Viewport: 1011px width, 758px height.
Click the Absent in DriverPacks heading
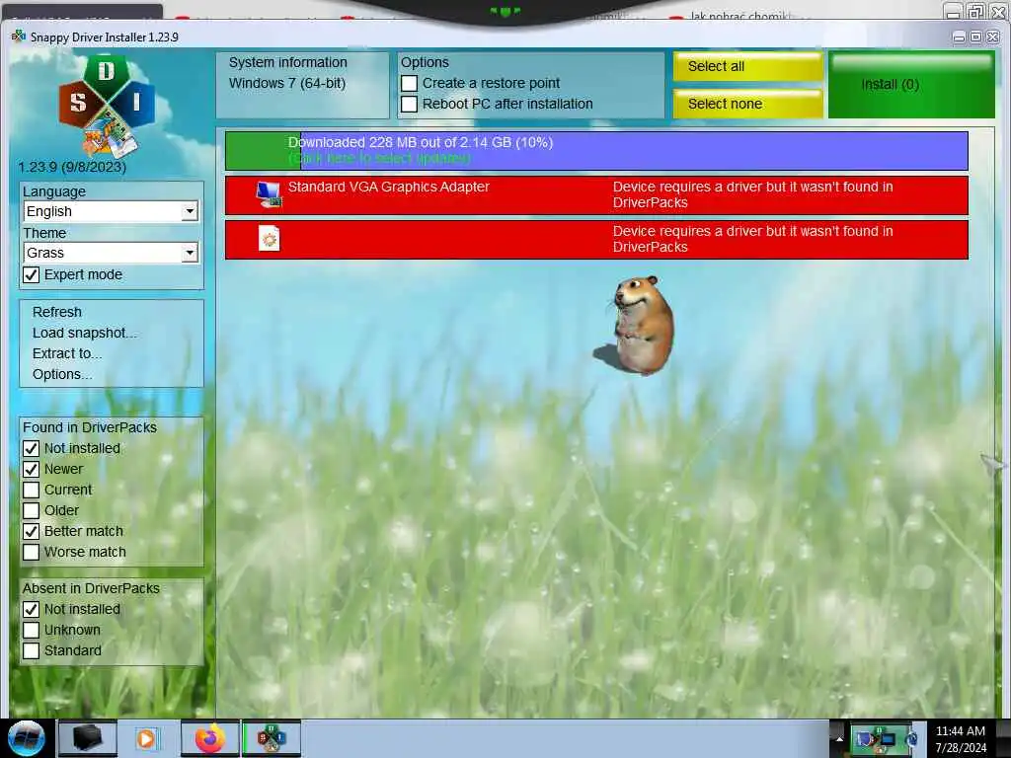pyautogui.click(x=91, y=588)
